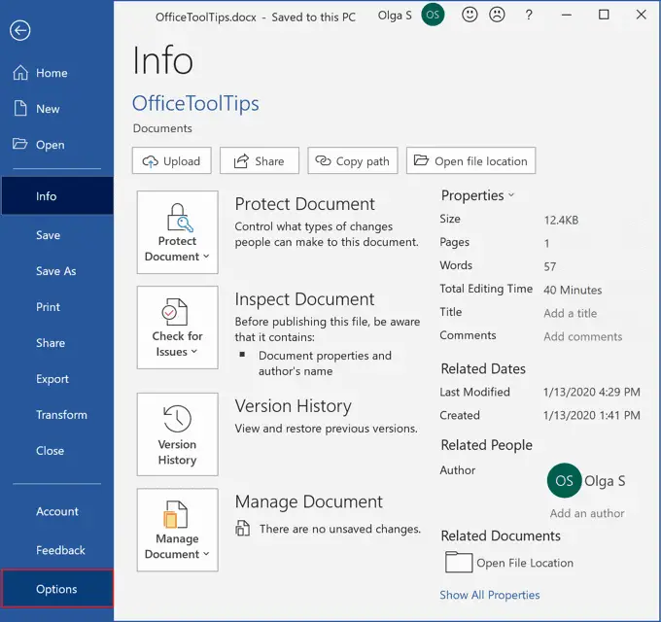
Task: Expand the Properties dropdown arrow
Action: [x=511, y=195]
